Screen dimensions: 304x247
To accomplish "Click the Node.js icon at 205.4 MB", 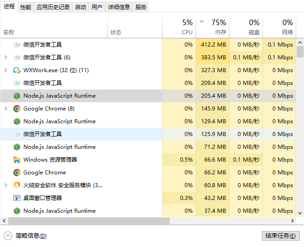I will click(17, 96).
